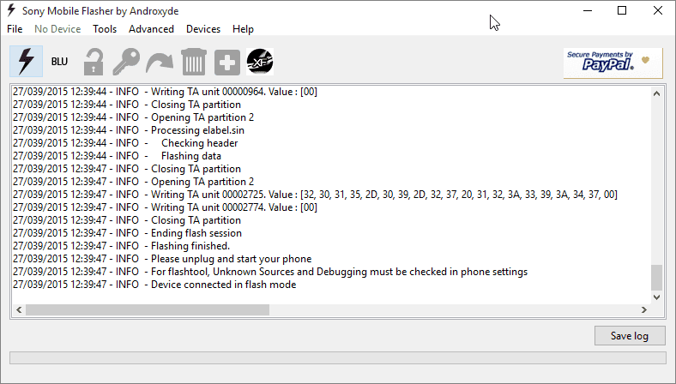Click the PayPal Secure Payments donate banner

click(613, 63)
